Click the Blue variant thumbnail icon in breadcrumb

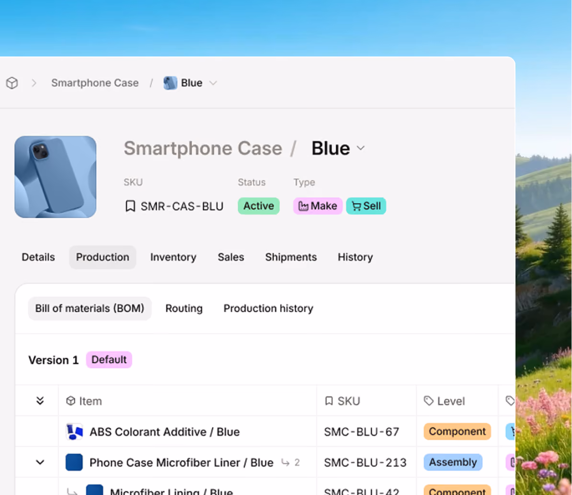[x=170, y=83]
